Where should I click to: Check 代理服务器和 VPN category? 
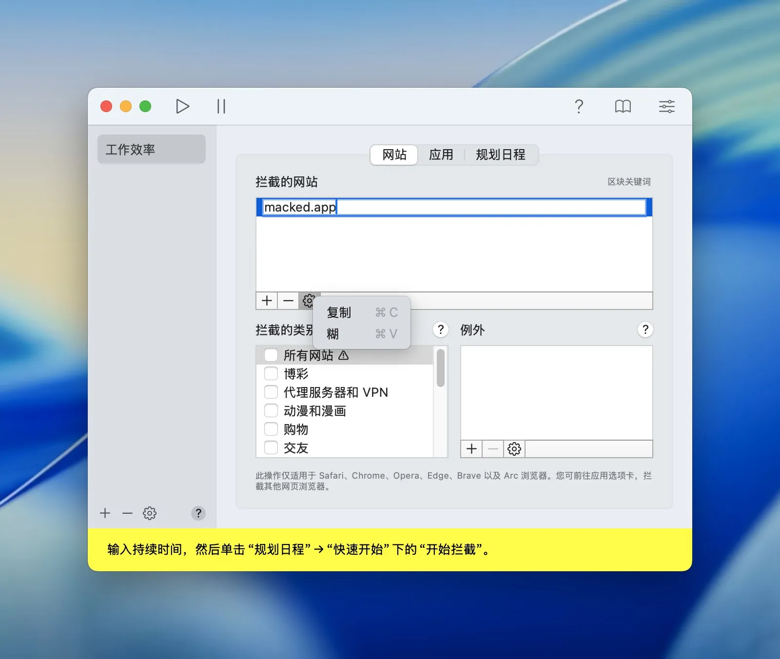pos(271,392)
